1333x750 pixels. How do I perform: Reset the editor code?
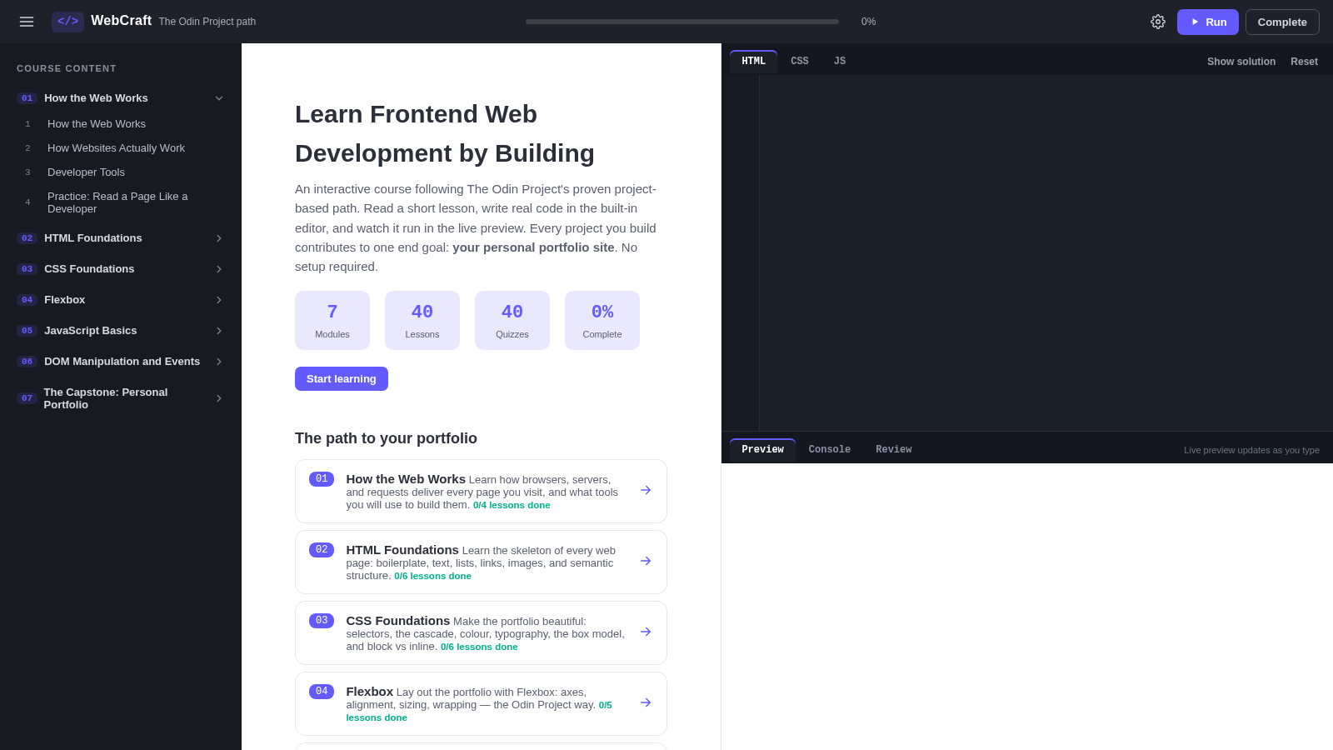point(1304,62)
